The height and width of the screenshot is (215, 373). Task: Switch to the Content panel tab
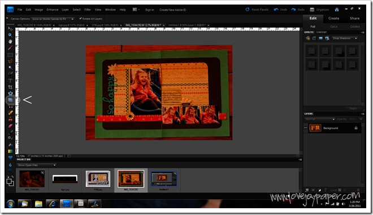[x=322, y=32]
